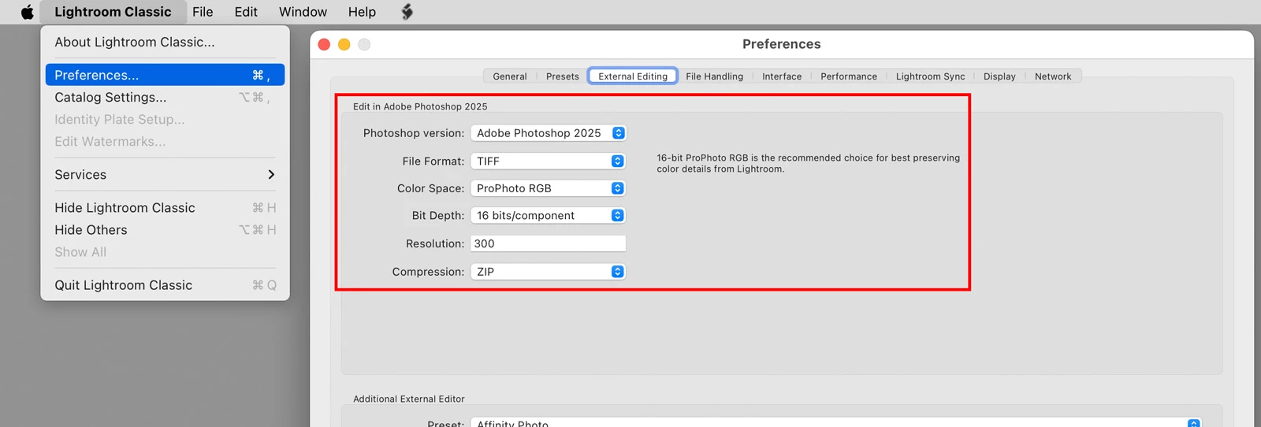
Task: Open the Edit menu
Action: tap(246, 12)
